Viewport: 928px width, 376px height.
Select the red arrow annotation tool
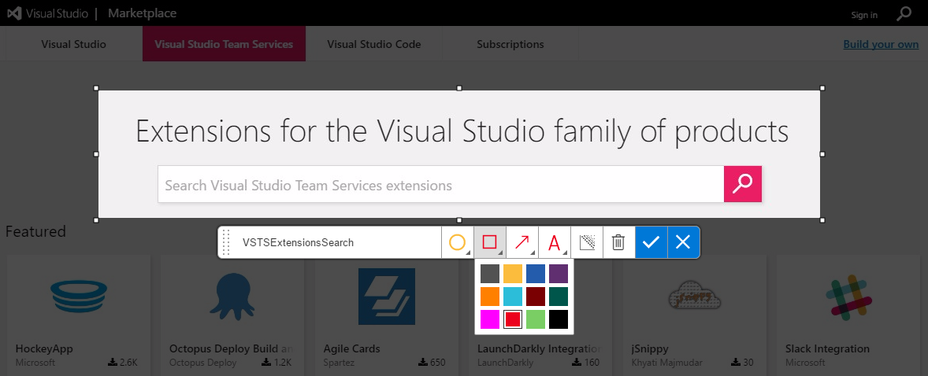click(522, 242)
